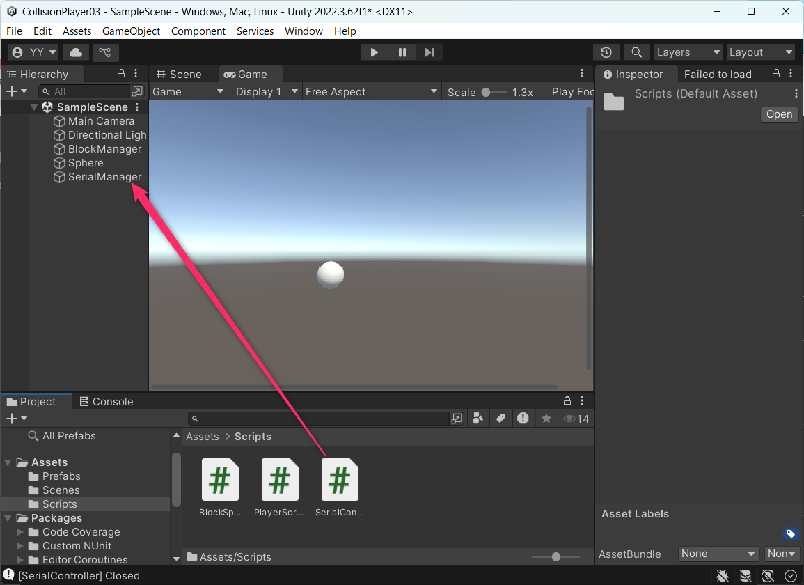Toggle hidden packages visibility eye icon
This screenshot has height=585, width=804.
pos(576,419)
